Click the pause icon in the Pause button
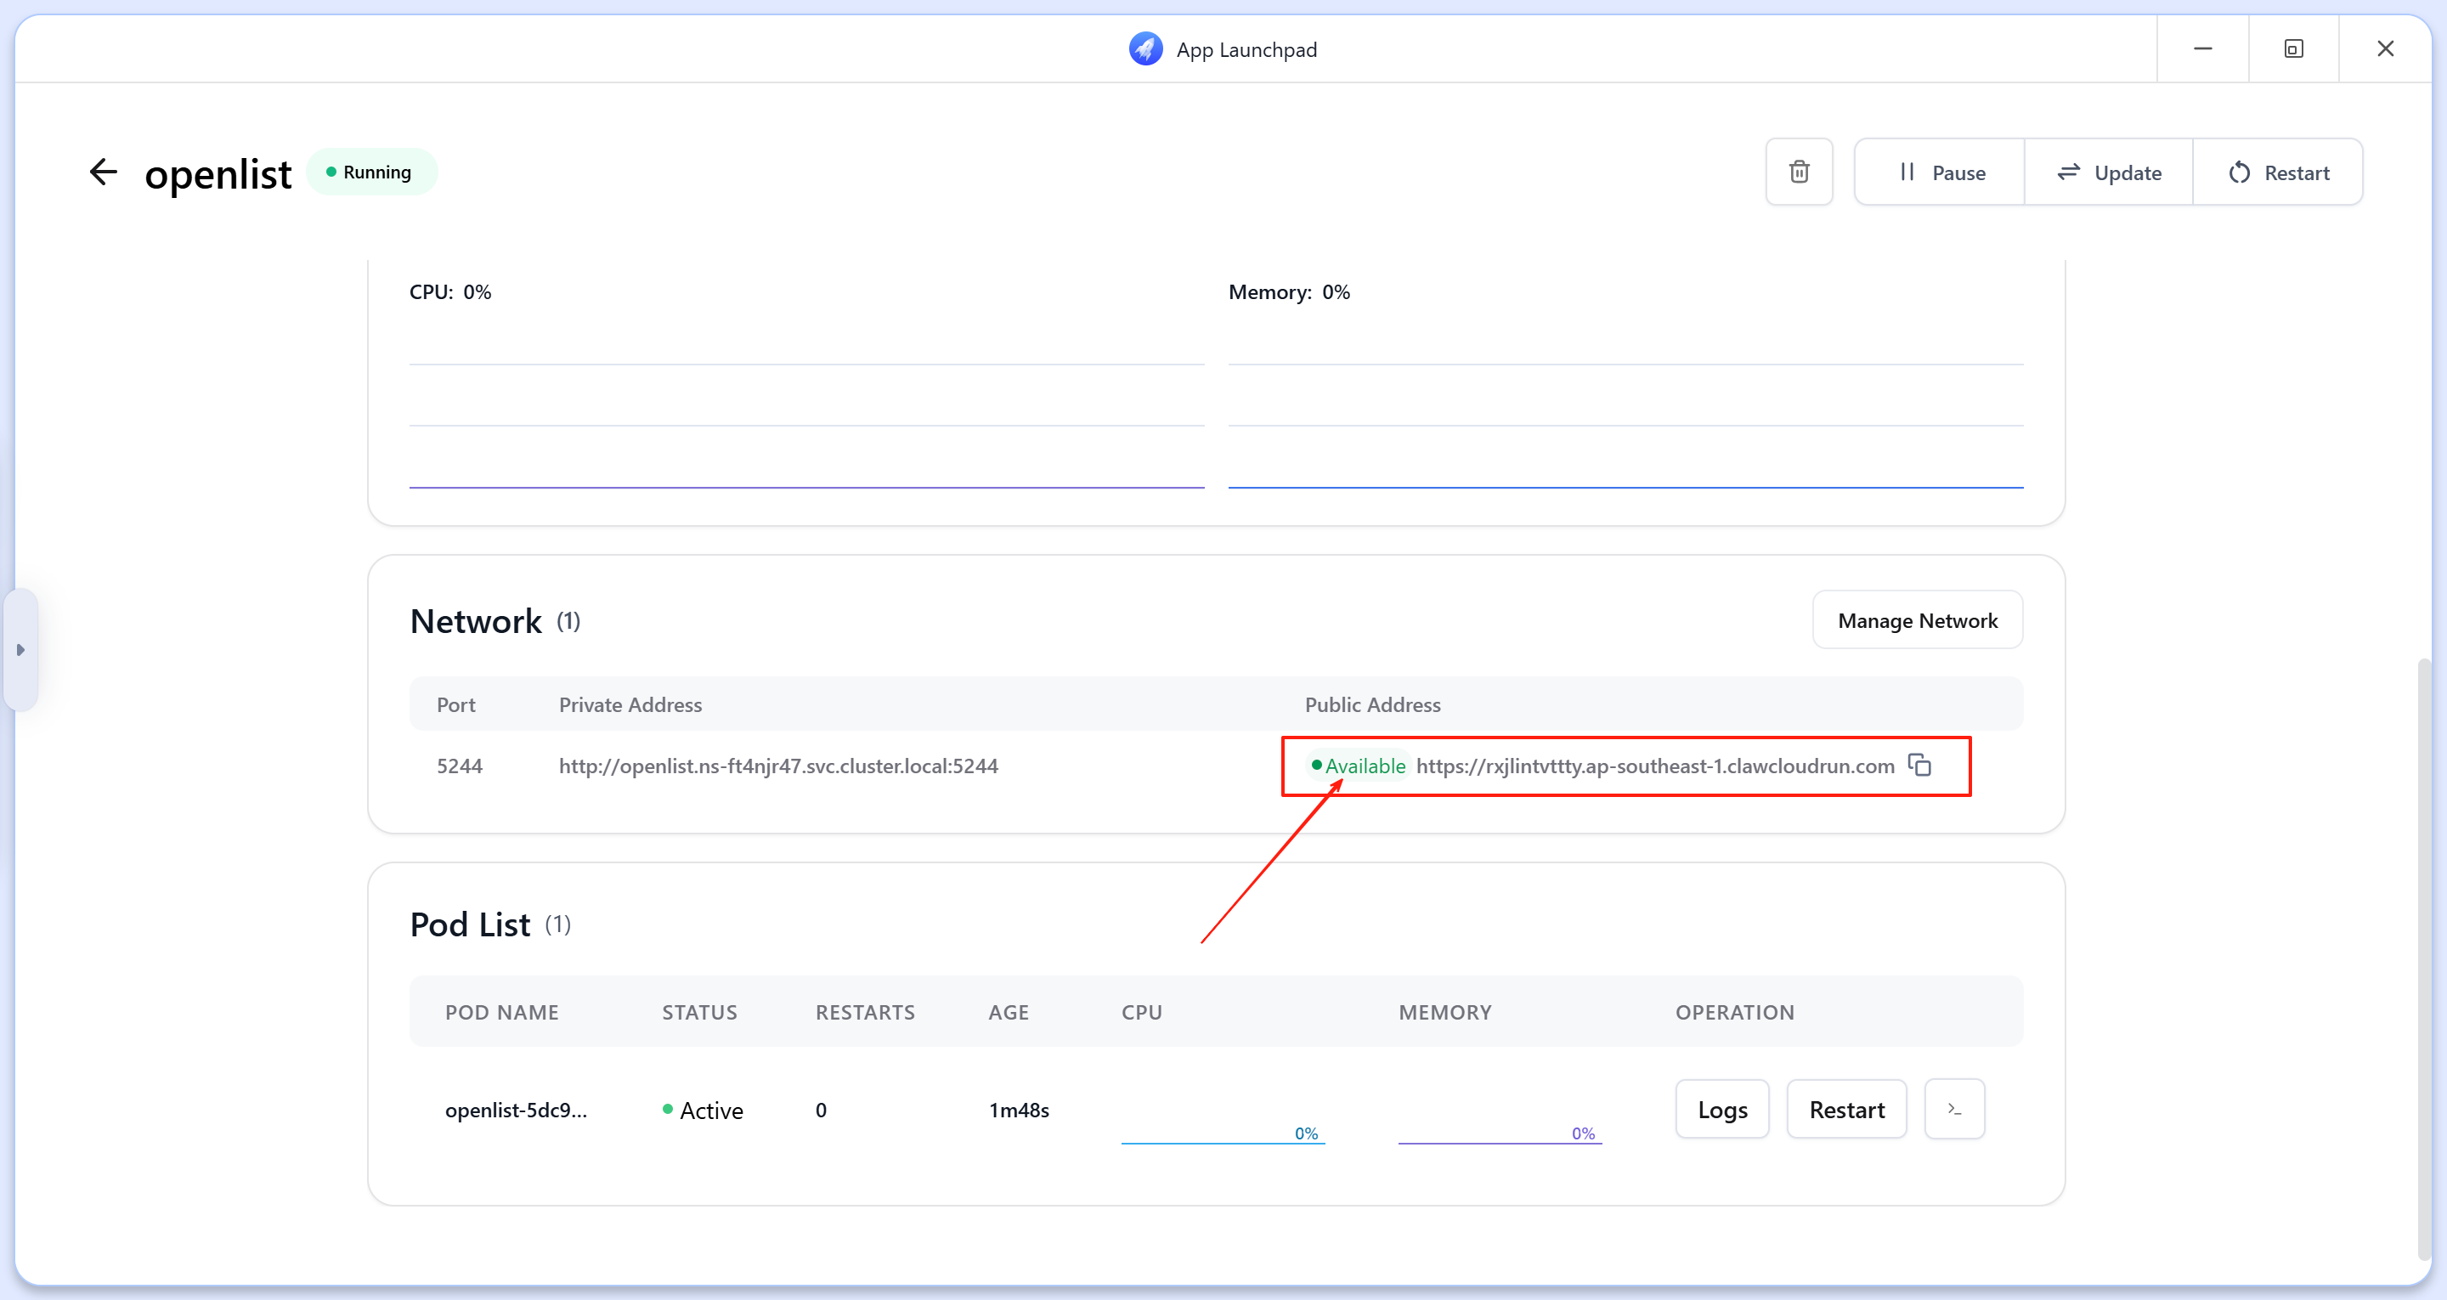The image size is (2447, 1300). (x=1907, y=172)
